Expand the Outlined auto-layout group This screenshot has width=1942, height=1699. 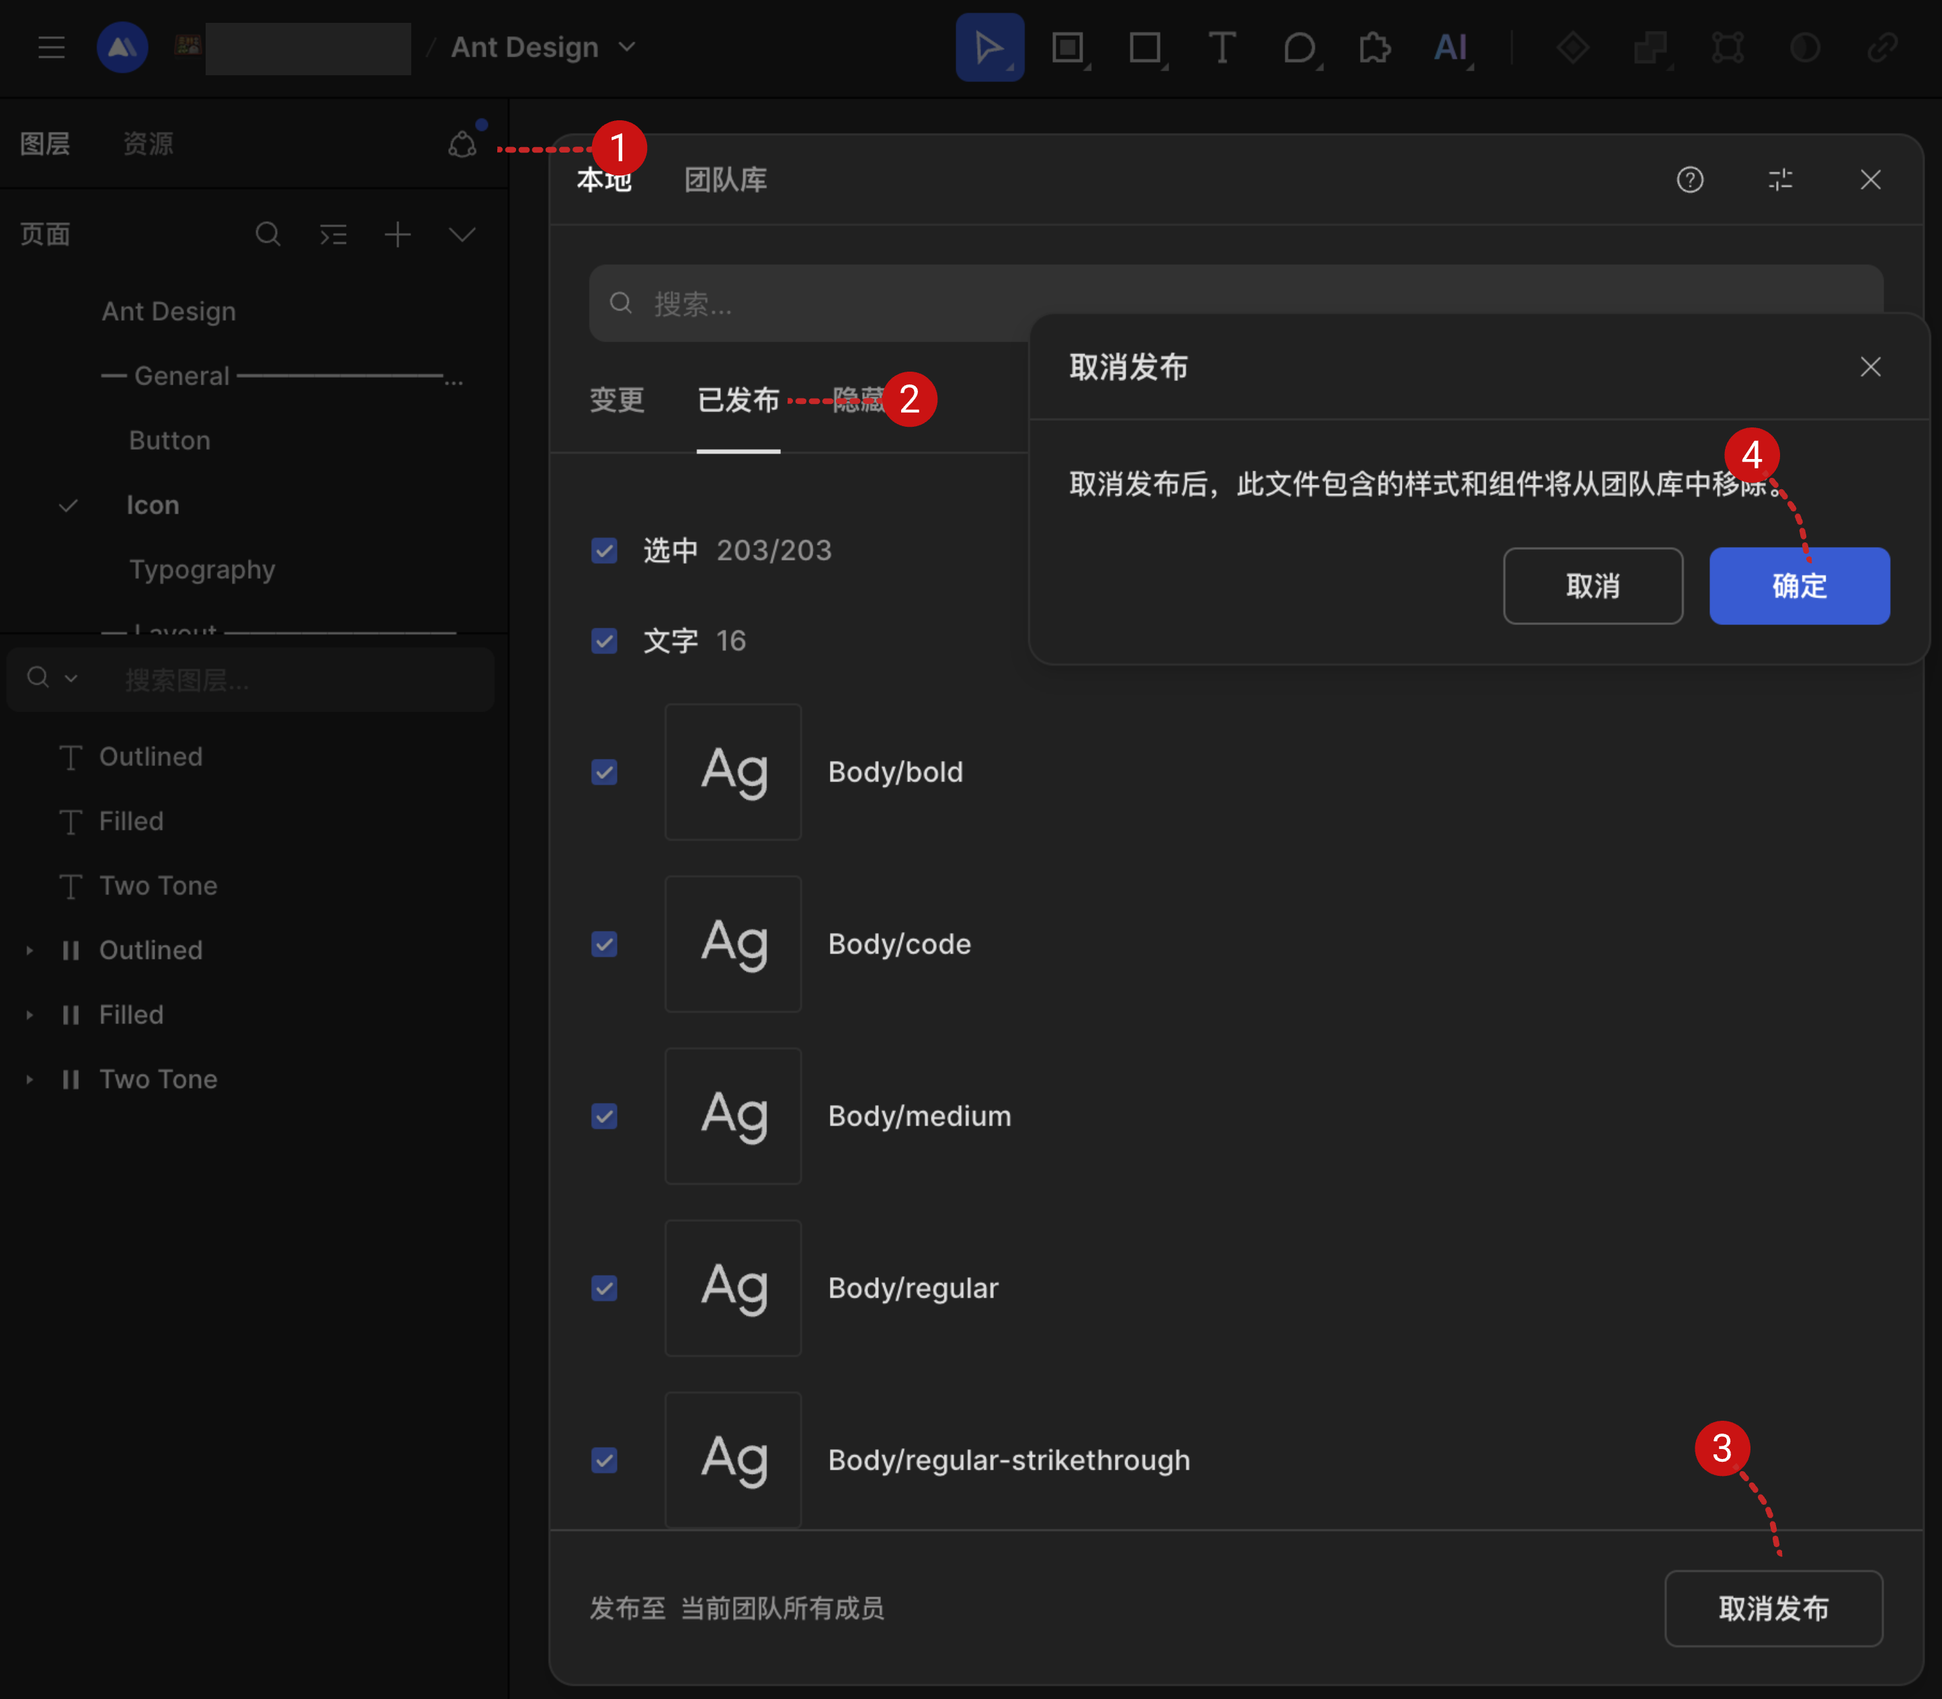click(30, 950)
